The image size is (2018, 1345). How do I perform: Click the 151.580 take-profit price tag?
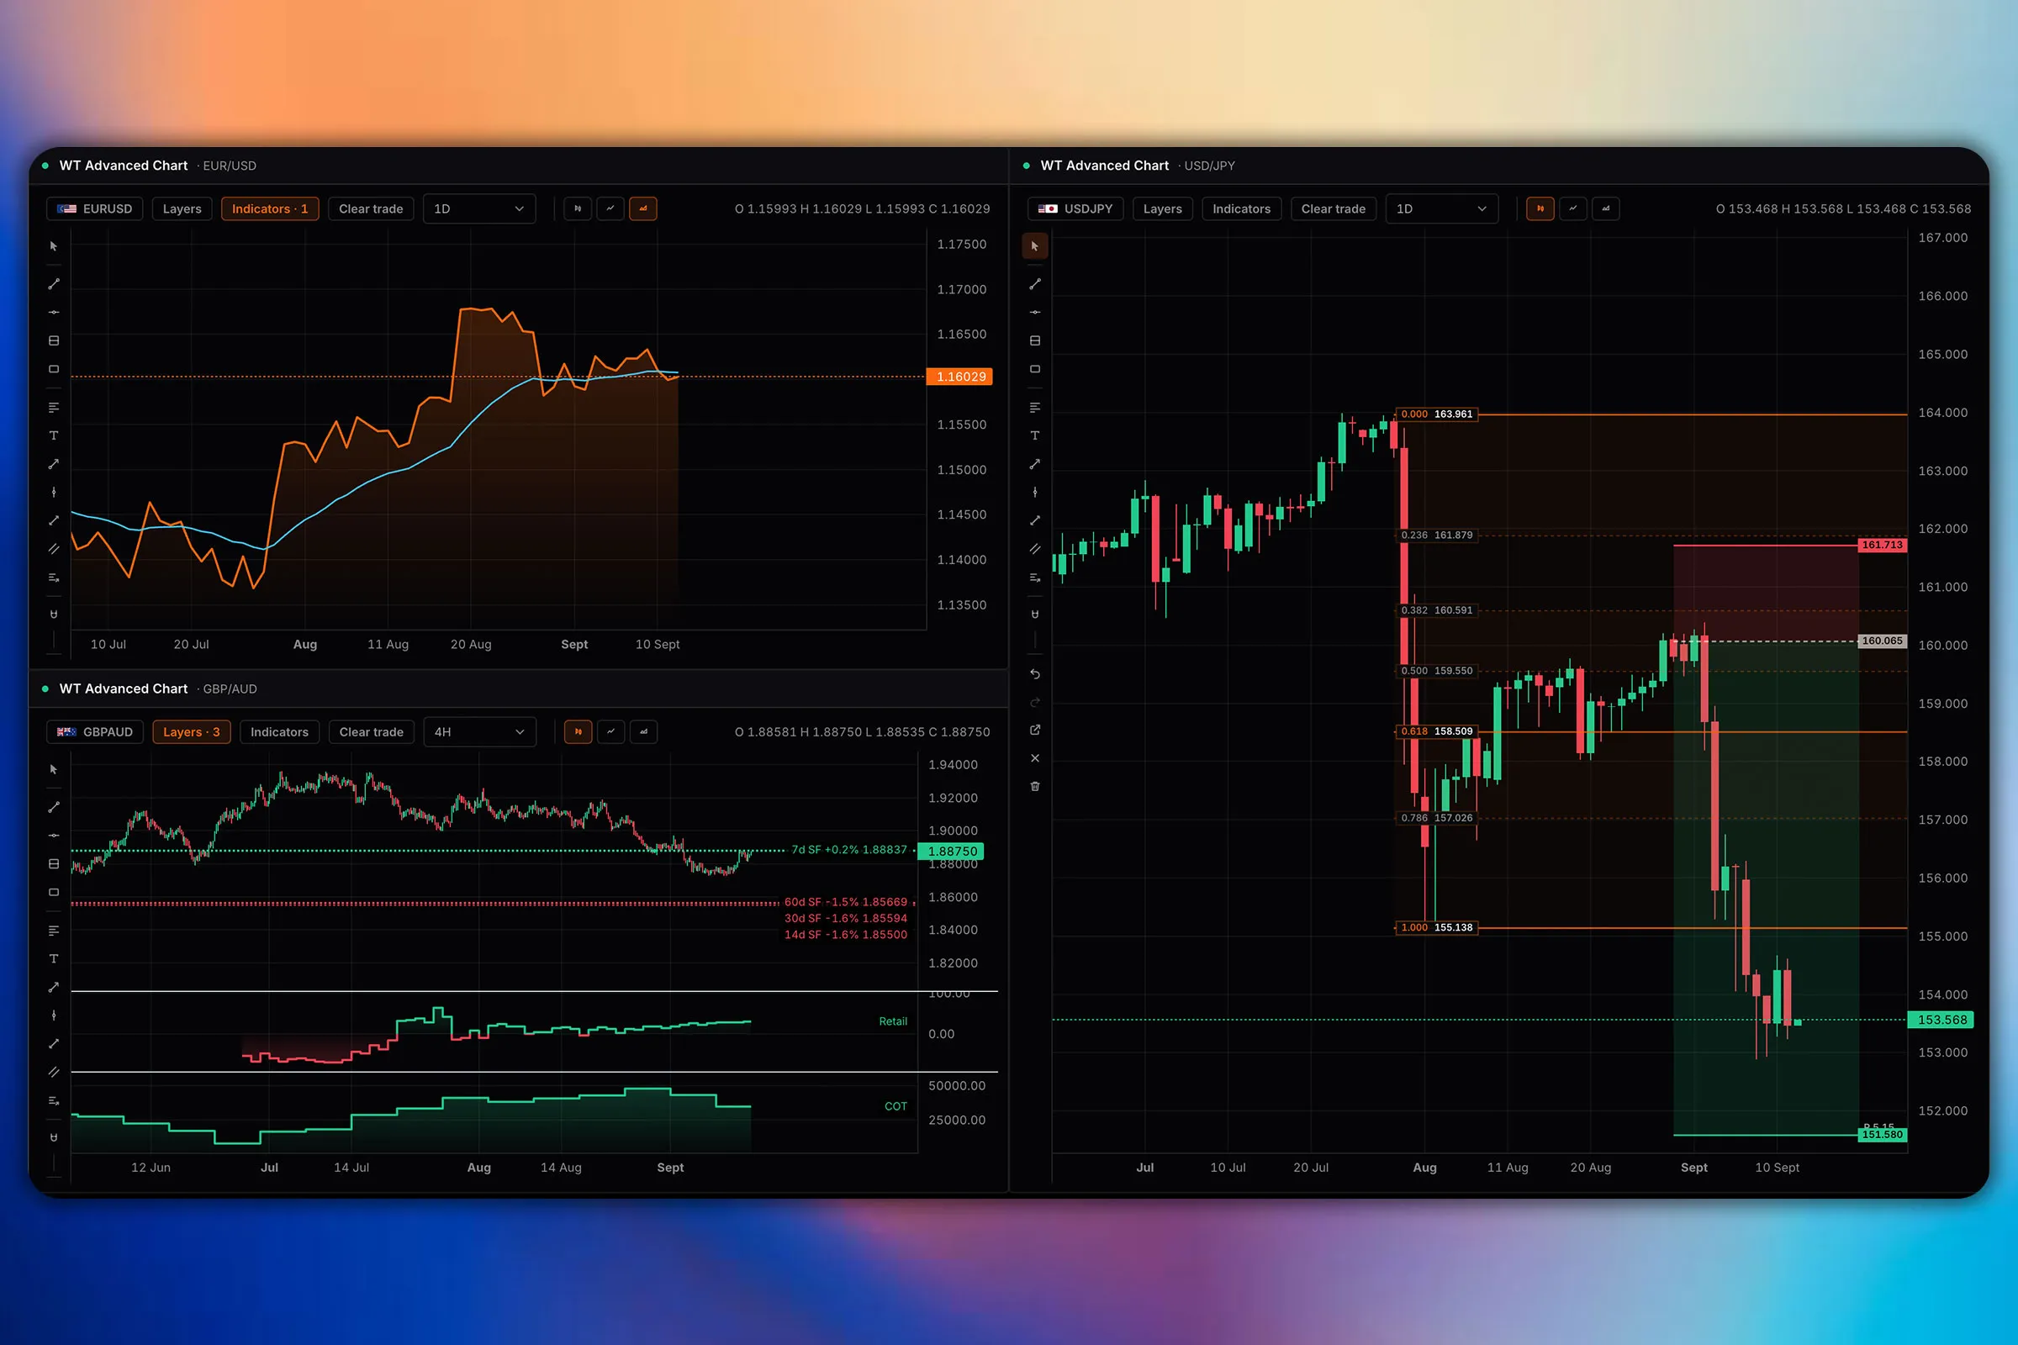(1883, 1134)
